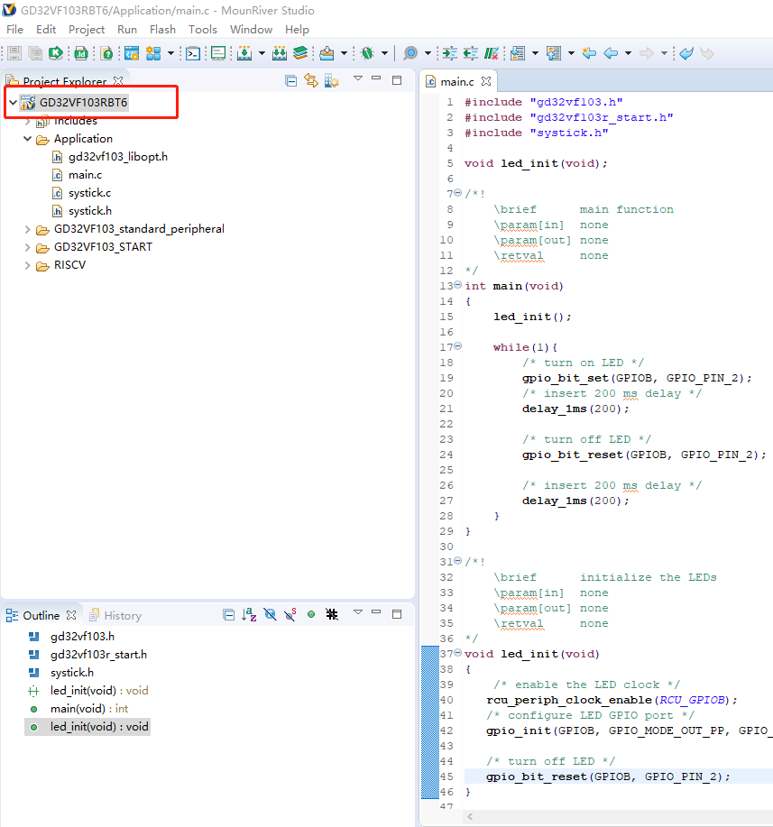Expand the GD32VF103_START folder
773x827 pixels.
pos(27,247)
